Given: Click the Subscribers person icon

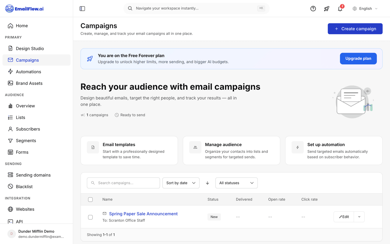Looking at the screenshot, I should pos(10,129).
